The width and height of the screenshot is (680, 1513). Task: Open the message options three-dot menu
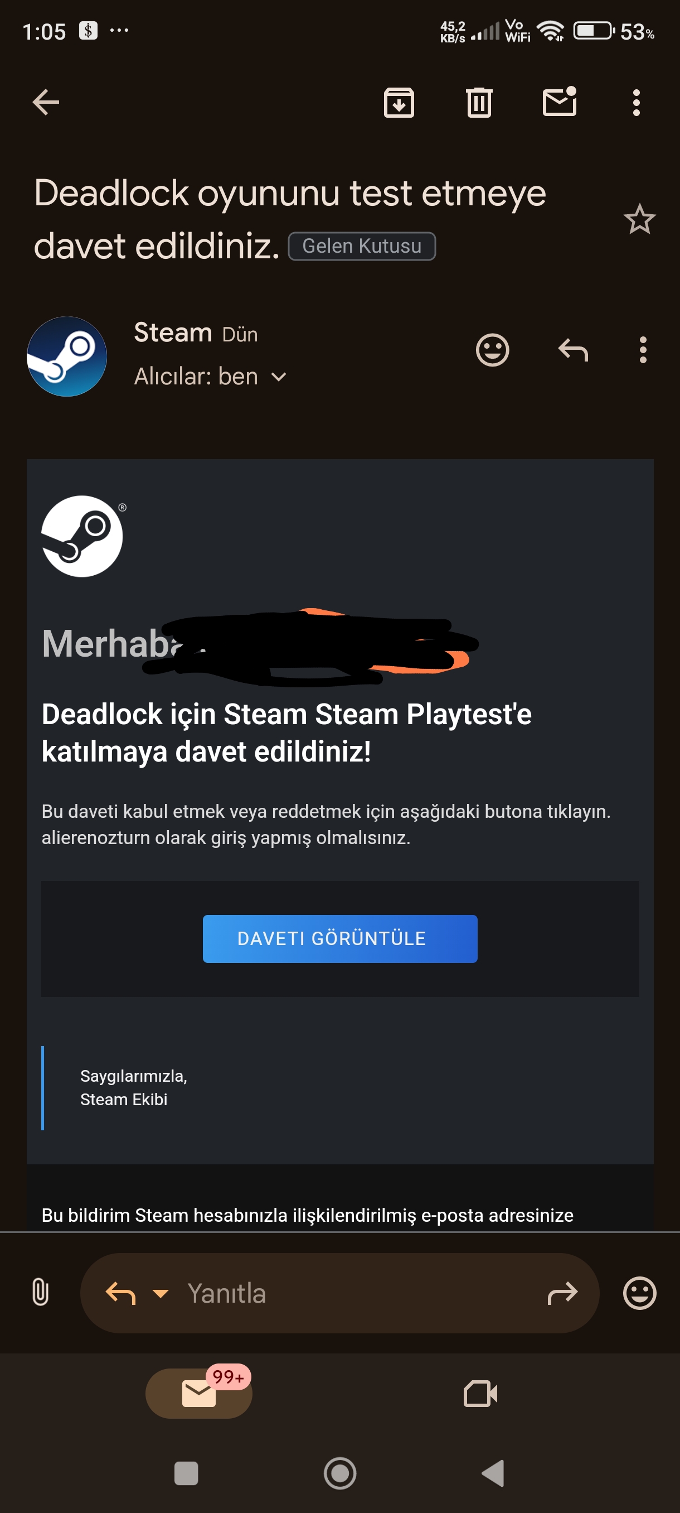(643, 350)
